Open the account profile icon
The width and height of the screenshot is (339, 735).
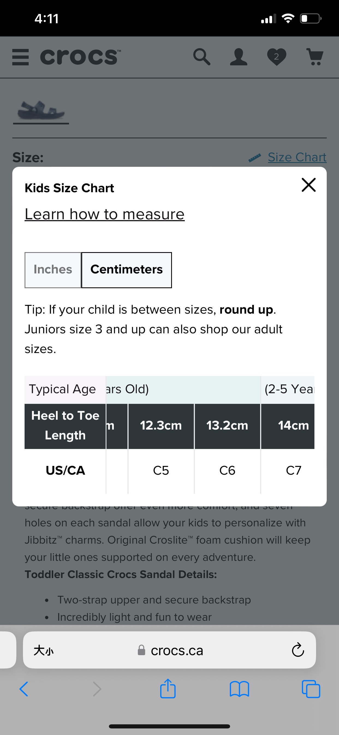coord(239,57)
